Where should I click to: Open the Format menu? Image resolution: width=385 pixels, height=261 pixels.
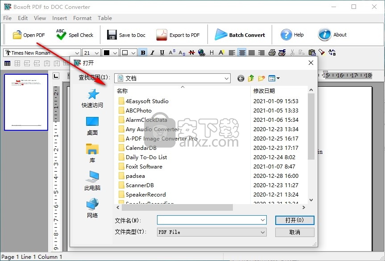(x=82, y=18)
